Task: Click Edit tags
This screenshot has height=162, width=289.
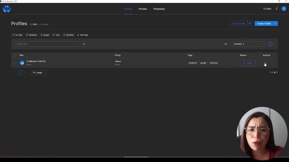Action: tap(83, 35)
